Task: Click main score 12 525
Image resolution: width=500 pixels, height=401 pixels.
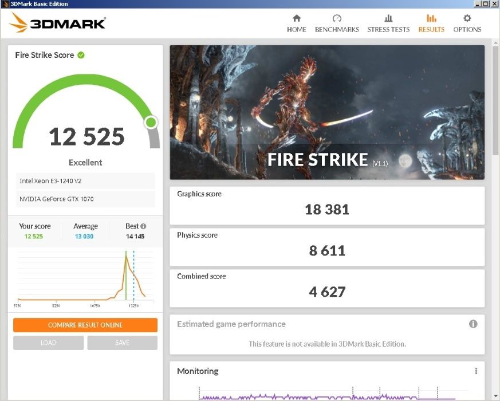Action: coord(86,136)
